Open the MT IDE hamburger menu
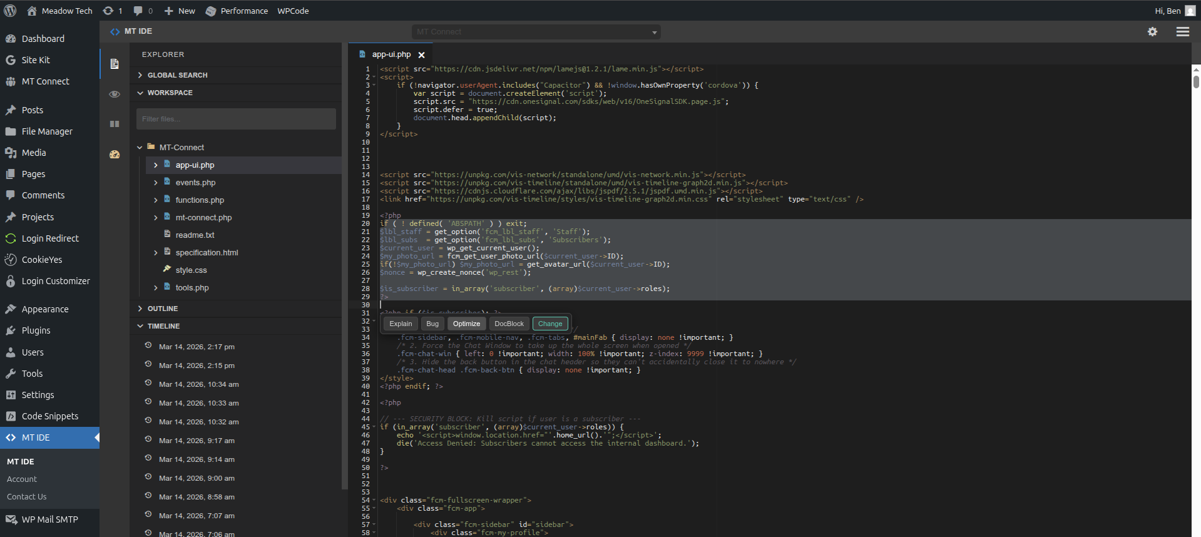Screen dimensions: 1201x537 (1182, 31)
